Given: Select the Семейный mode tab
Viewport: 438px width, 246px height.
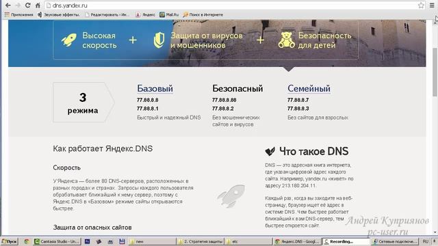Looking at the screenshot, I should [309, 88].
